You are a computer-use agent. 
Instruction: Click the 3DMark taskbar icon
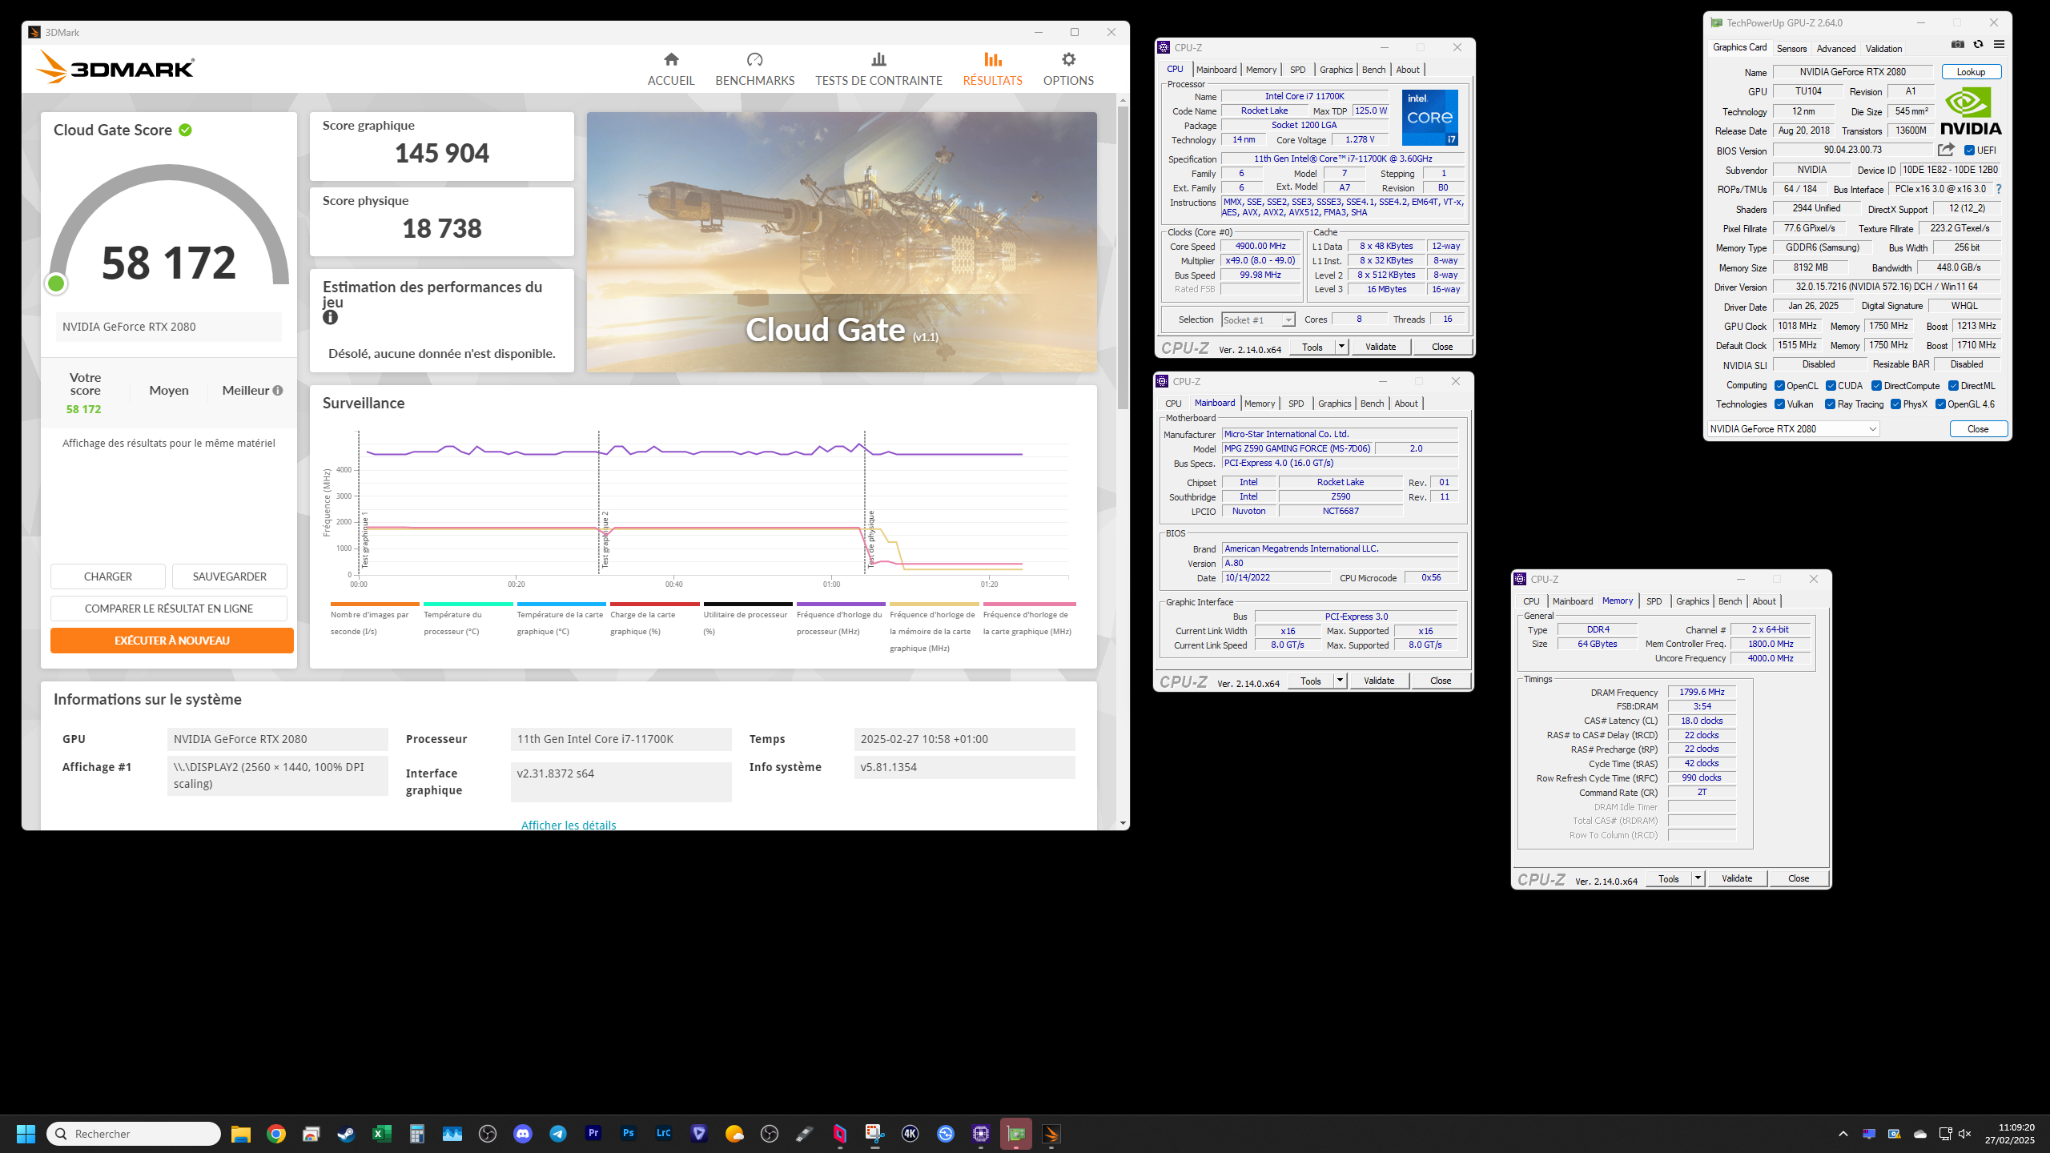click(1051, 1134)
